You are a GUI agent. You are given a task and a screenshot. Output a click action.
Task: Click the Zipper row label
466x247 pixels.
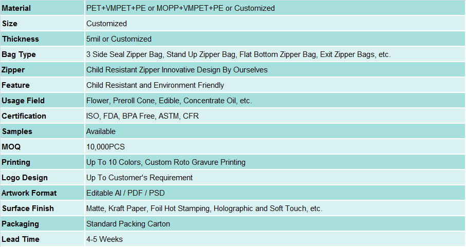[x=13, y=70]
